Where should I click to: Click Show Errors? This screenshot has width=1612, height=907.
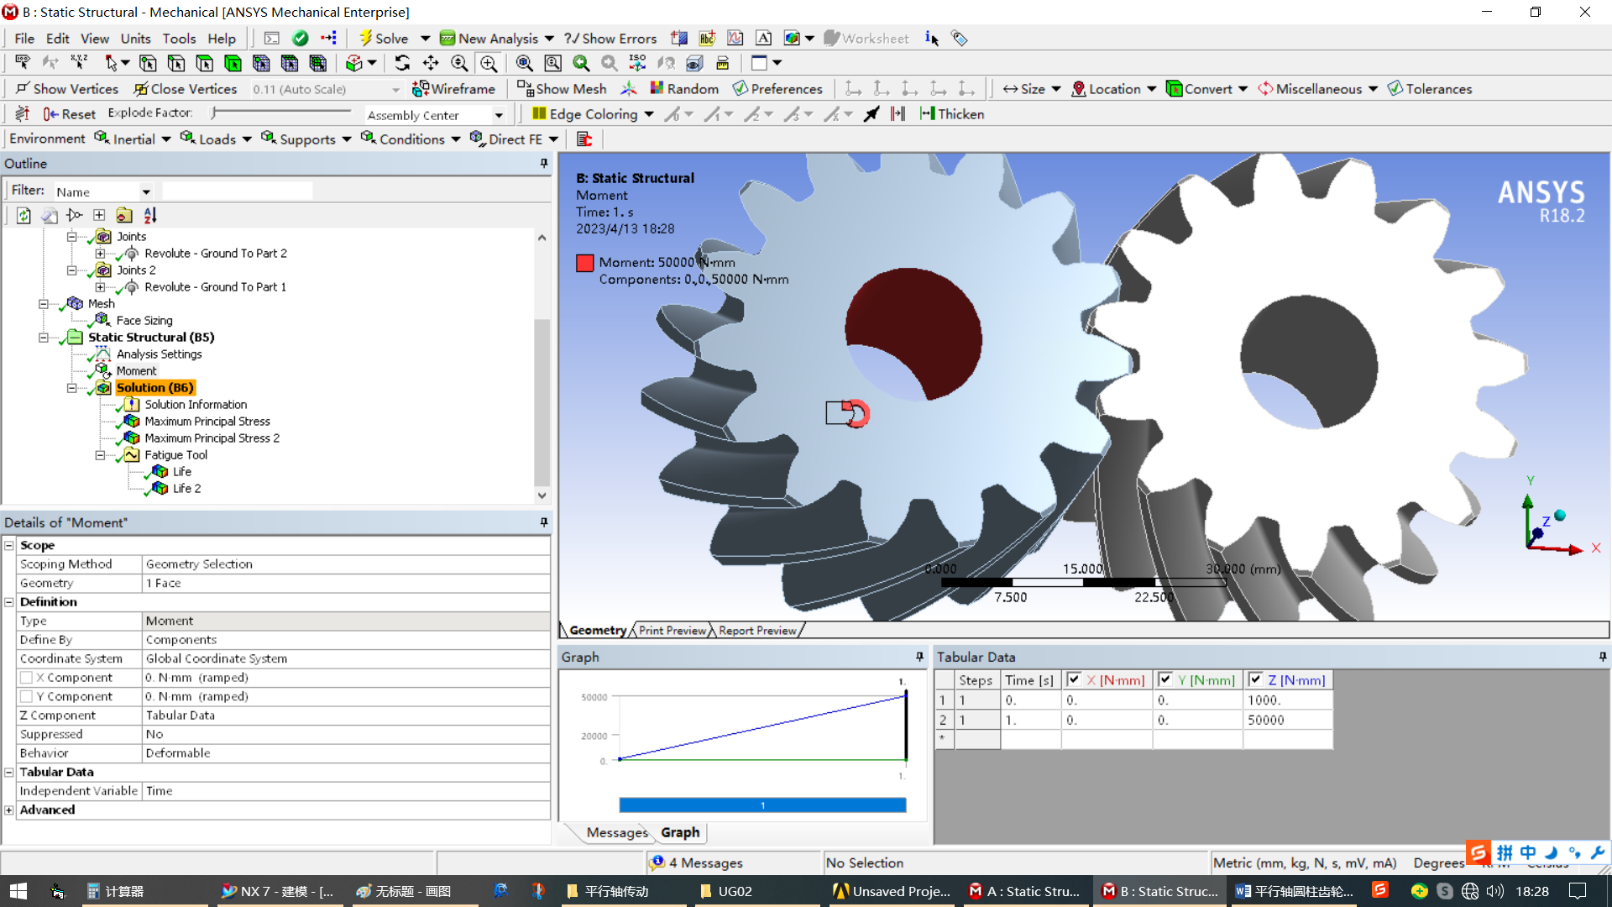coord(610,38)
